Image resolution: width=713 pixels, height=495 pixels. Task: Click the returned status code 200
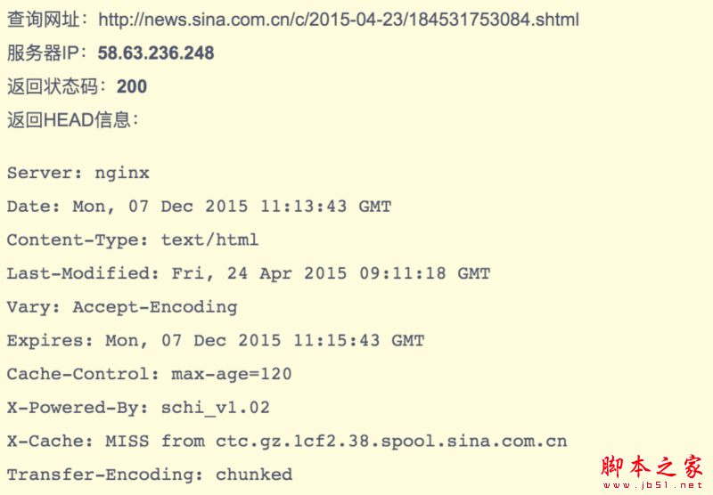click(132, 86)
